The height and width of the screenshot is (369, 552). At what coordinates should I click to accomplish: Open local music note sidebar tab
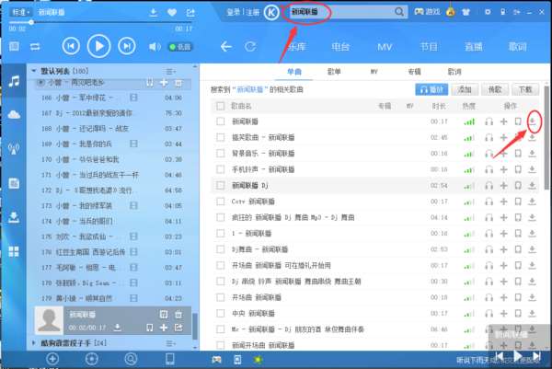coord(14,81)
